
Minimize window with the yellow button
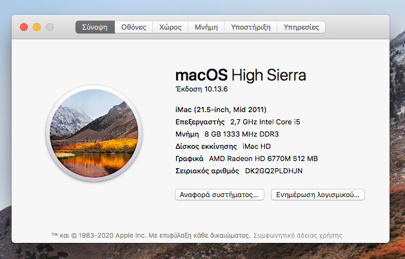(37, 27)
